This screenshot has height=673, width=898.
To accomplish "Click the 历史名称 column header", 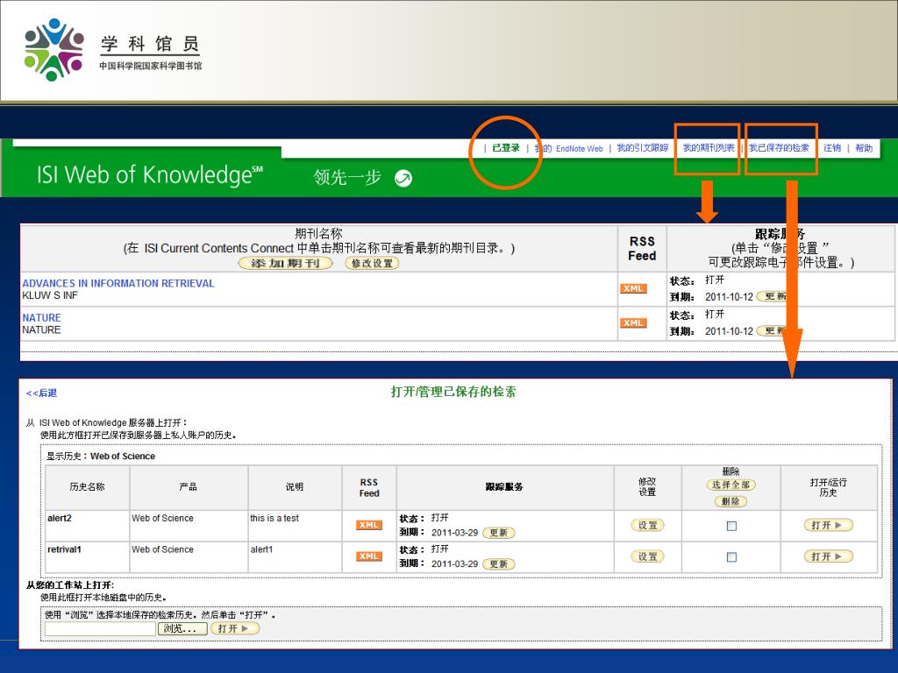I will (x=87, y=487).
